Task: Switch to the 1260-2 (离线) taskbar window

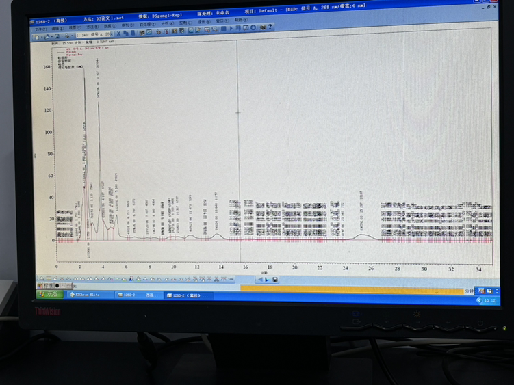Action: tap(188, 295)
